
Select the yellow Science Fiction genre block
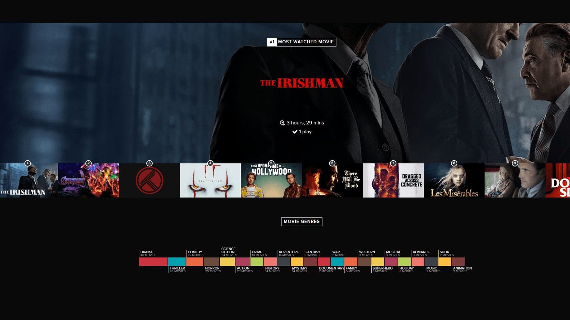click(x=227, y=262)
